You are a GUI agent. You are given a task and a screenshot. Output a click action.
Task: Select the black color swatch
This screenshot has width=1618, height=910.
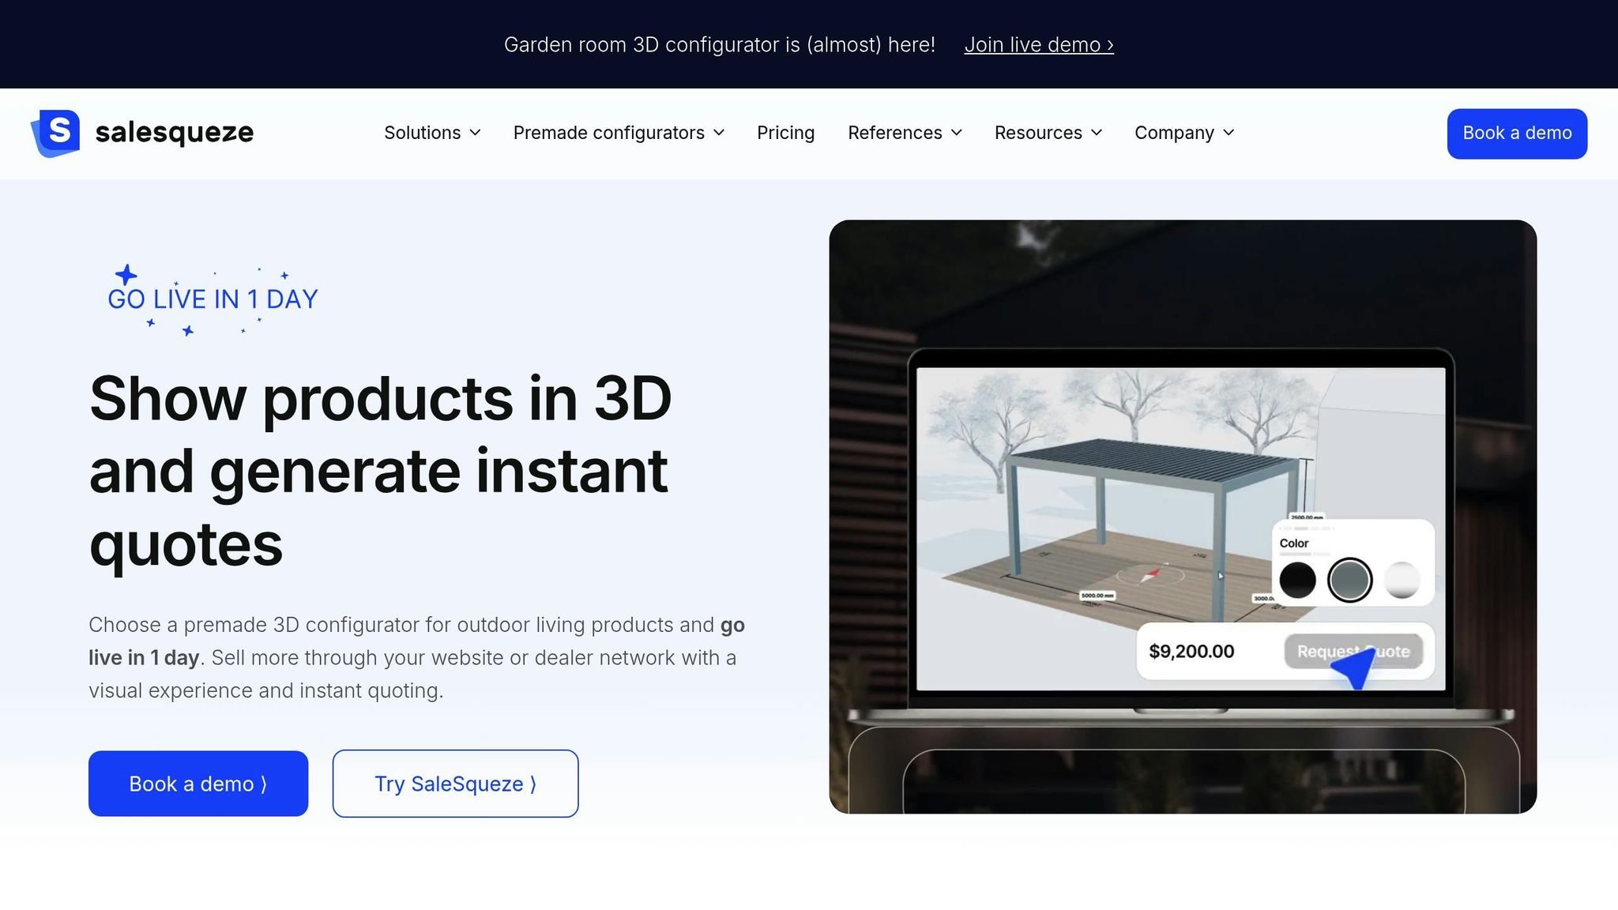1297,580
